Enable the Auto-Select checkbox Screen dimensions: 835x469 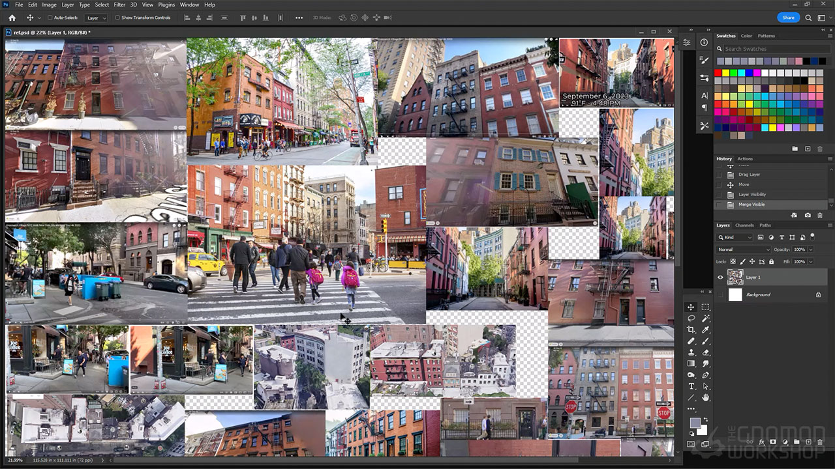pos(50,18)
